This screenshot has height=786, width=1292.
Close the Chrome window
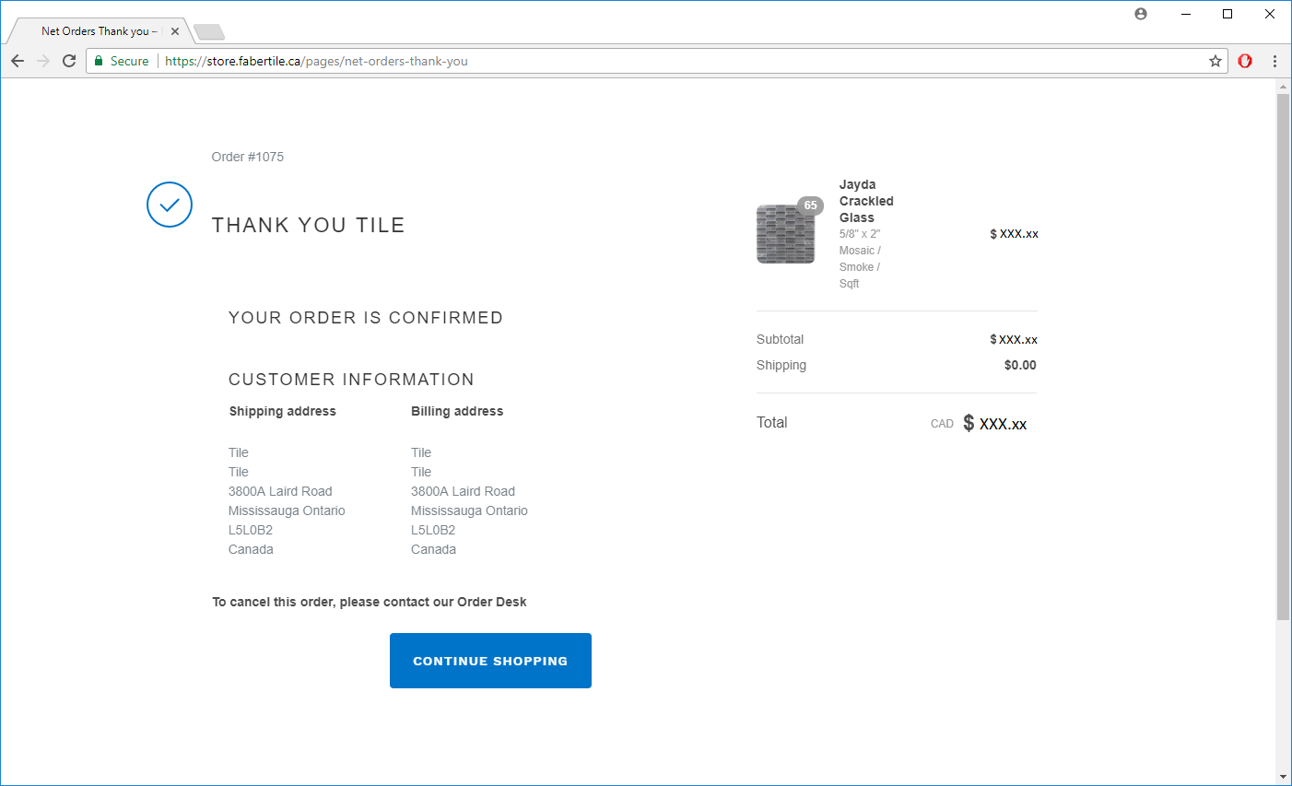(x=1270, y=14)
